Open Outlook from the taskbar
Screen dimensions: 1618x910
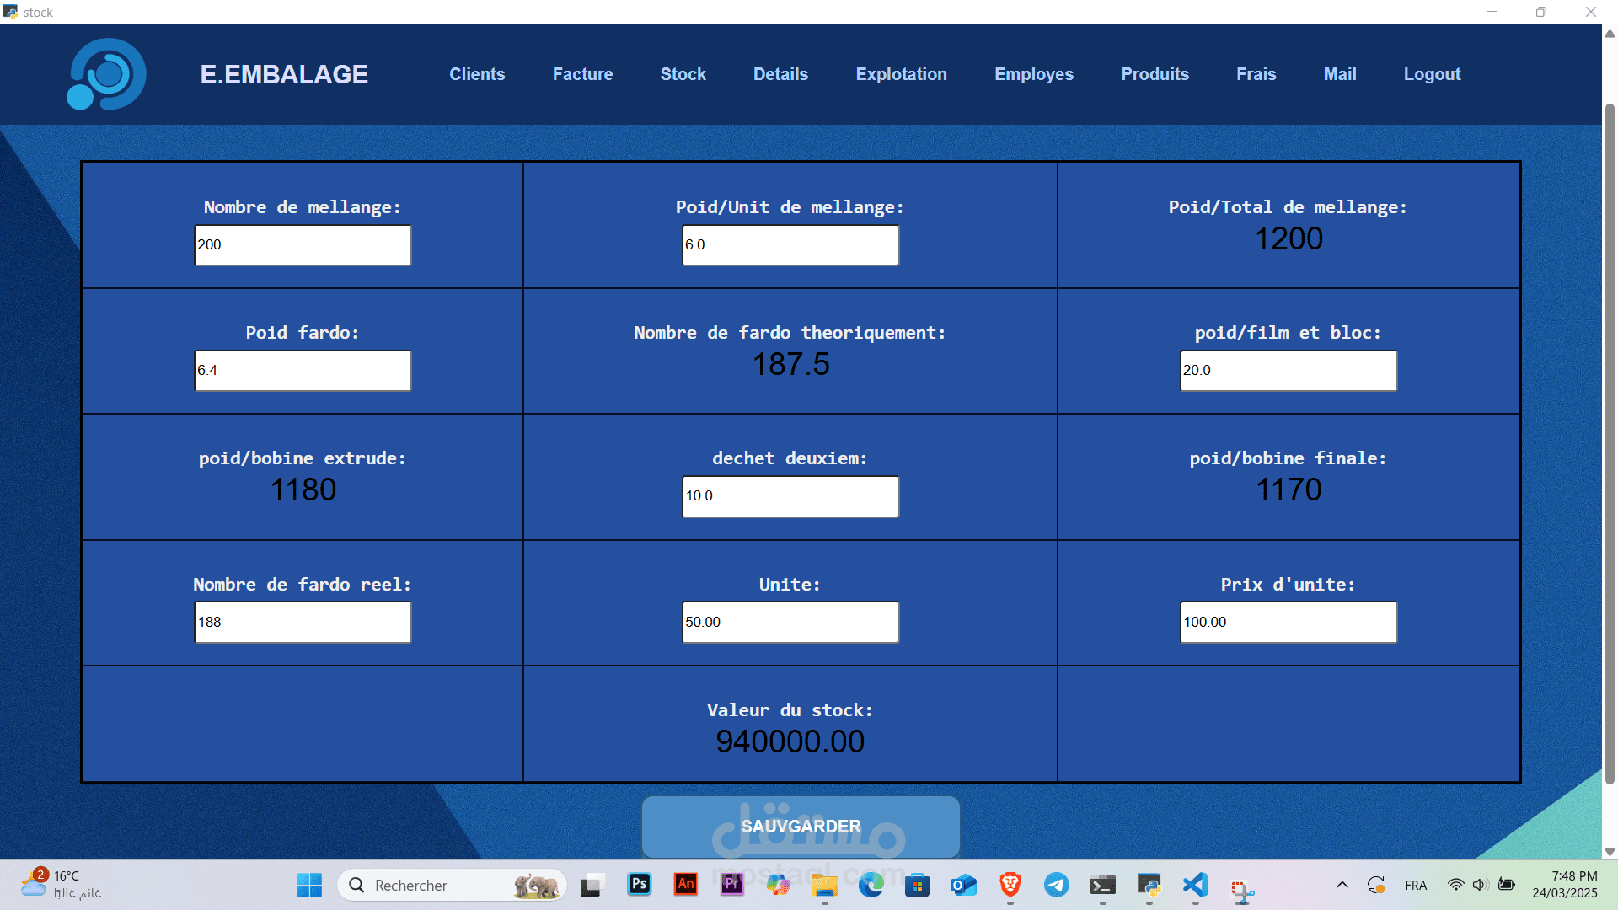[963, 885]
